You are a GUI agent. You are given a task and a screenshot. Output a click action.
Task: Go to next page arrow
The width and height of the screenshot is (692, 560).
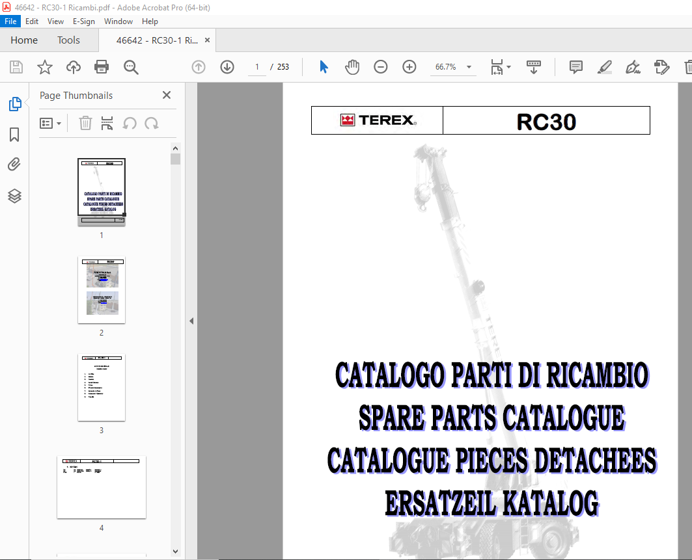(227, 67)
